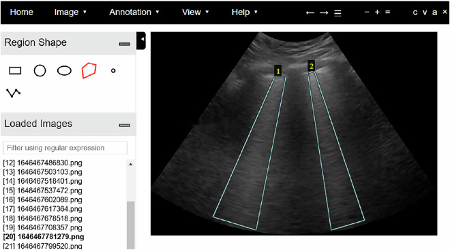Click region label 1 on the ultrasound
The height and width of the screenshot is (250, 450).
[277, 71]
